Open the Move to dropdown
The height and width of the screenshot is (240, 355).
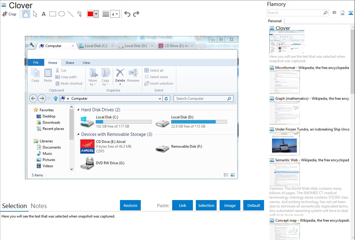[x=93, y=77]
